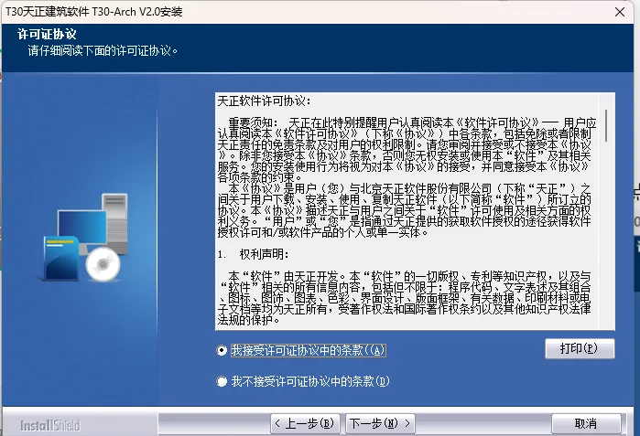Cancel installation with 取消 button
The image size is (640, 436).
(x=586, y=424)
